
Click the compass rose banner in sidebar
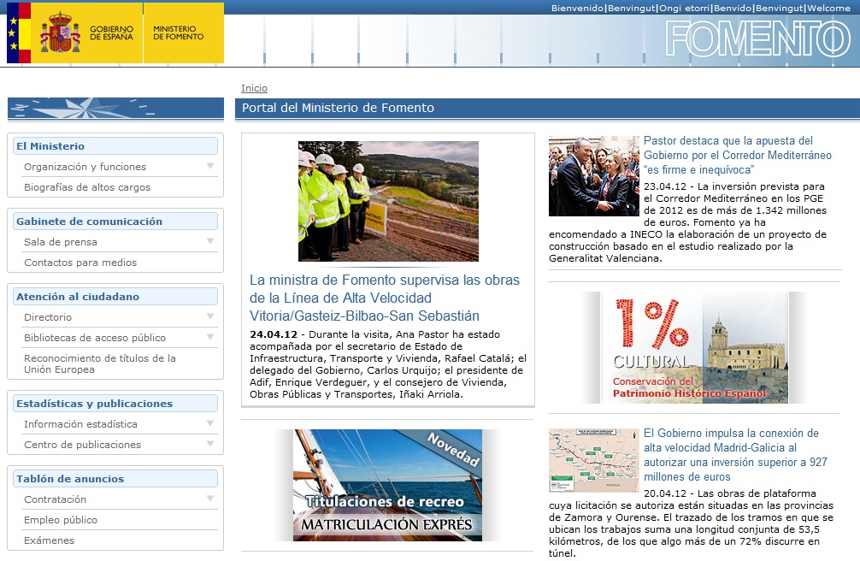[115, 108]
